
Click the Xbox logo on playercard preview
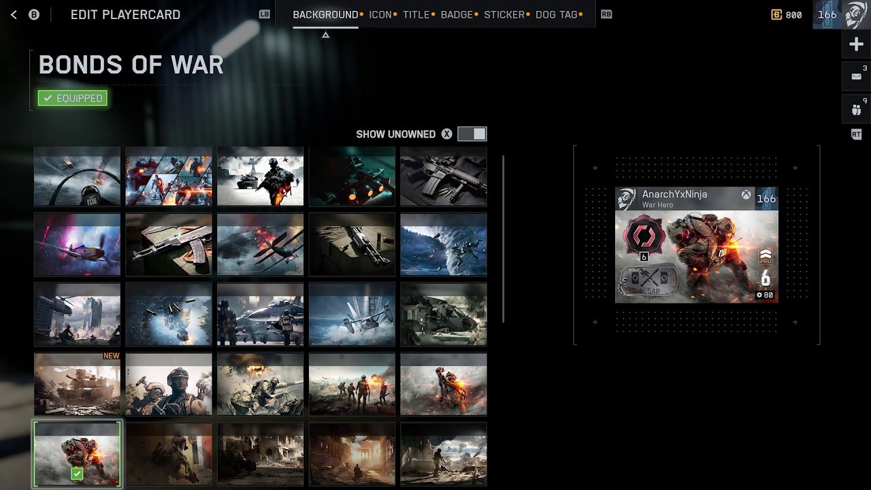coord(746,196)
